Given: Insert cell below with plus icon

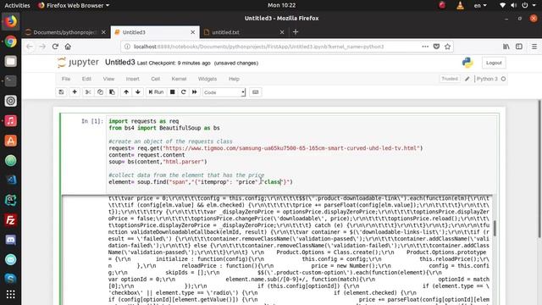Looking at the screenshot, I should click(x=75, y=92).
